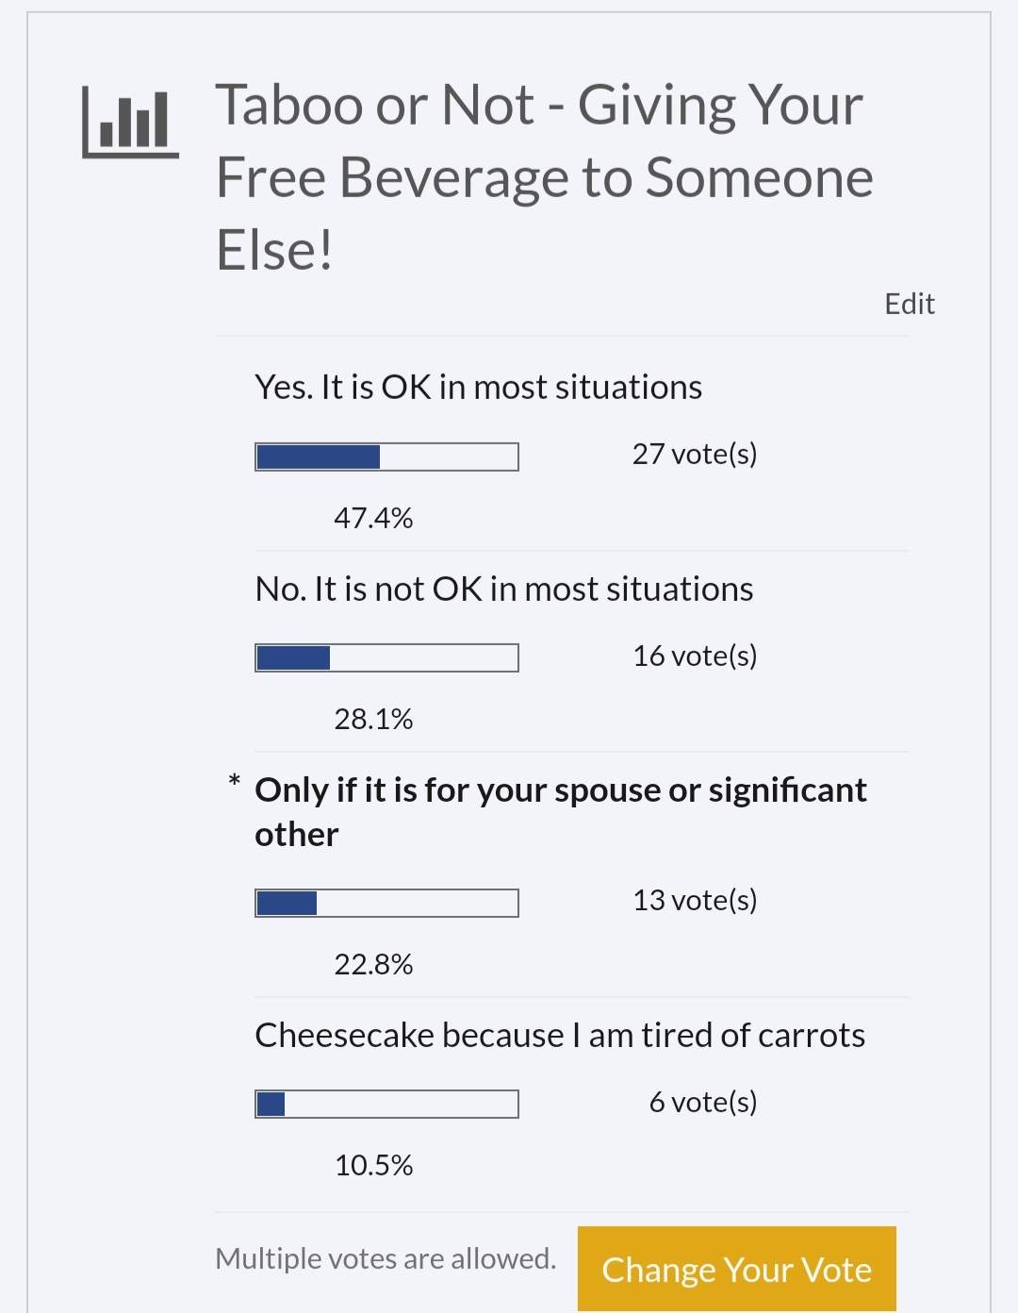
Task: Click the 47.4% percentage label
Action: [373, 518]
